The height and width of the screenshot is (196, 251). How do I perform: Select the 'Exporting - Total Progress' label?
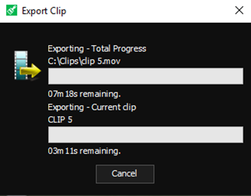coord(97,48)
